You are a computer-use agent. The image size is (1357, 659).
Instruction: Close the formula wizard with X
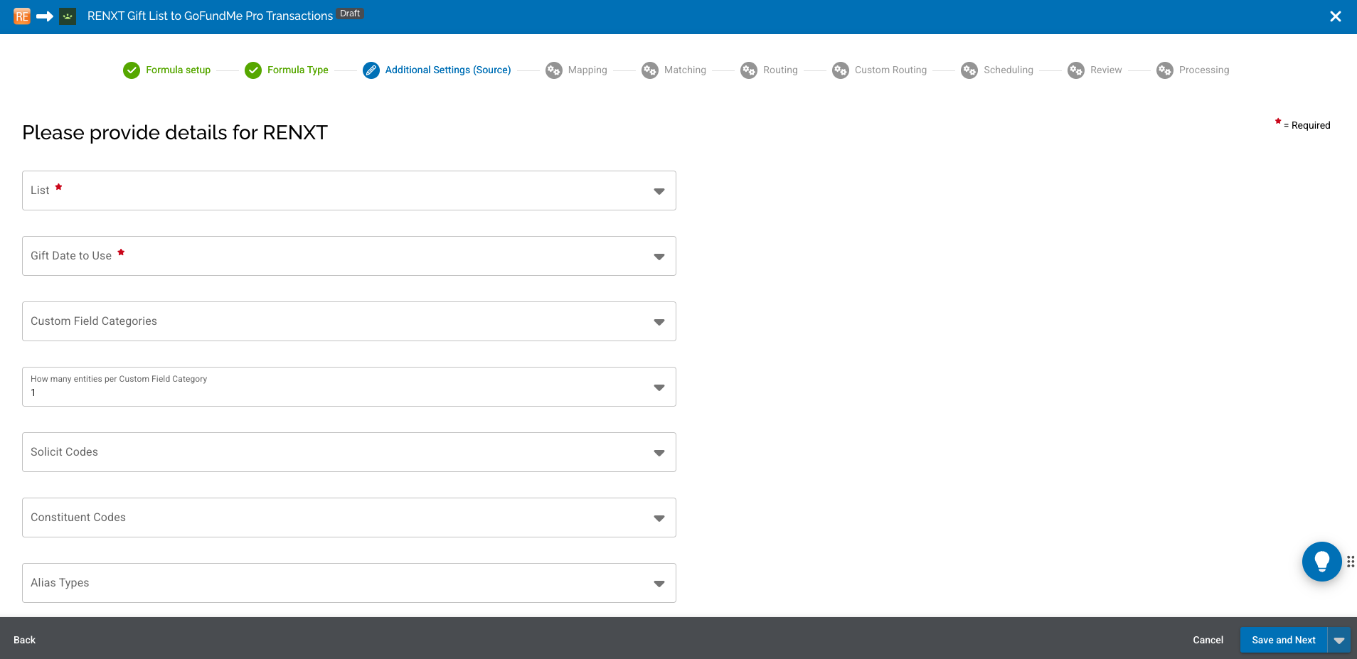[1335, 16]
